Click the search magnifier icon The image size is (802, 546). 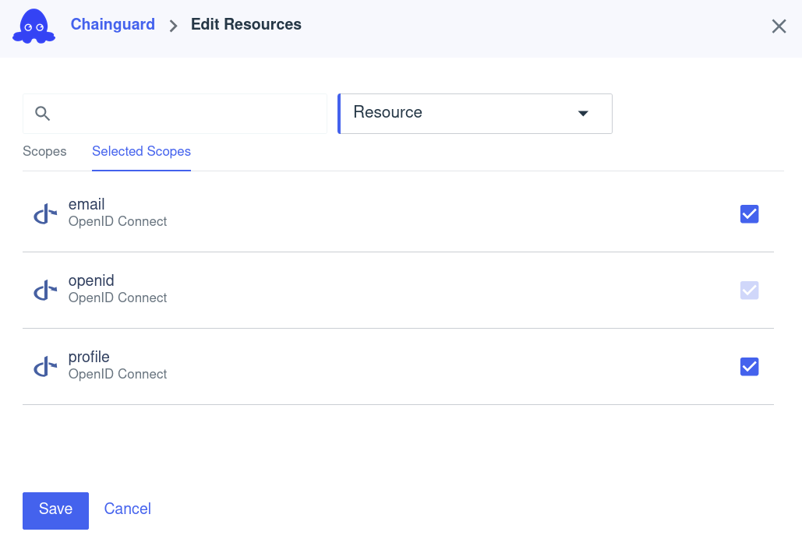[x=42, y=113]
